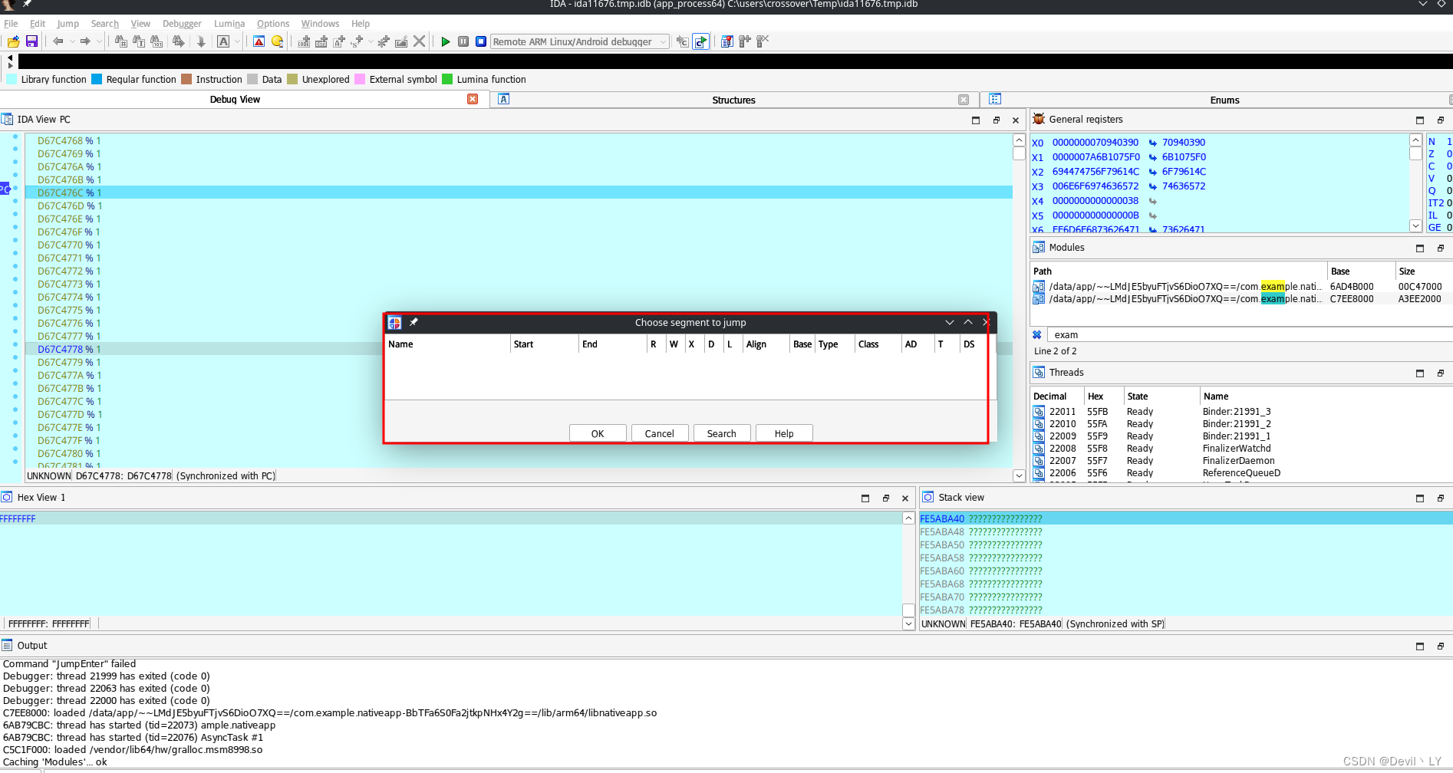Click Cancel in Choose segment dialog
This screenshot has width=1453, height=773.
point(660,433)
